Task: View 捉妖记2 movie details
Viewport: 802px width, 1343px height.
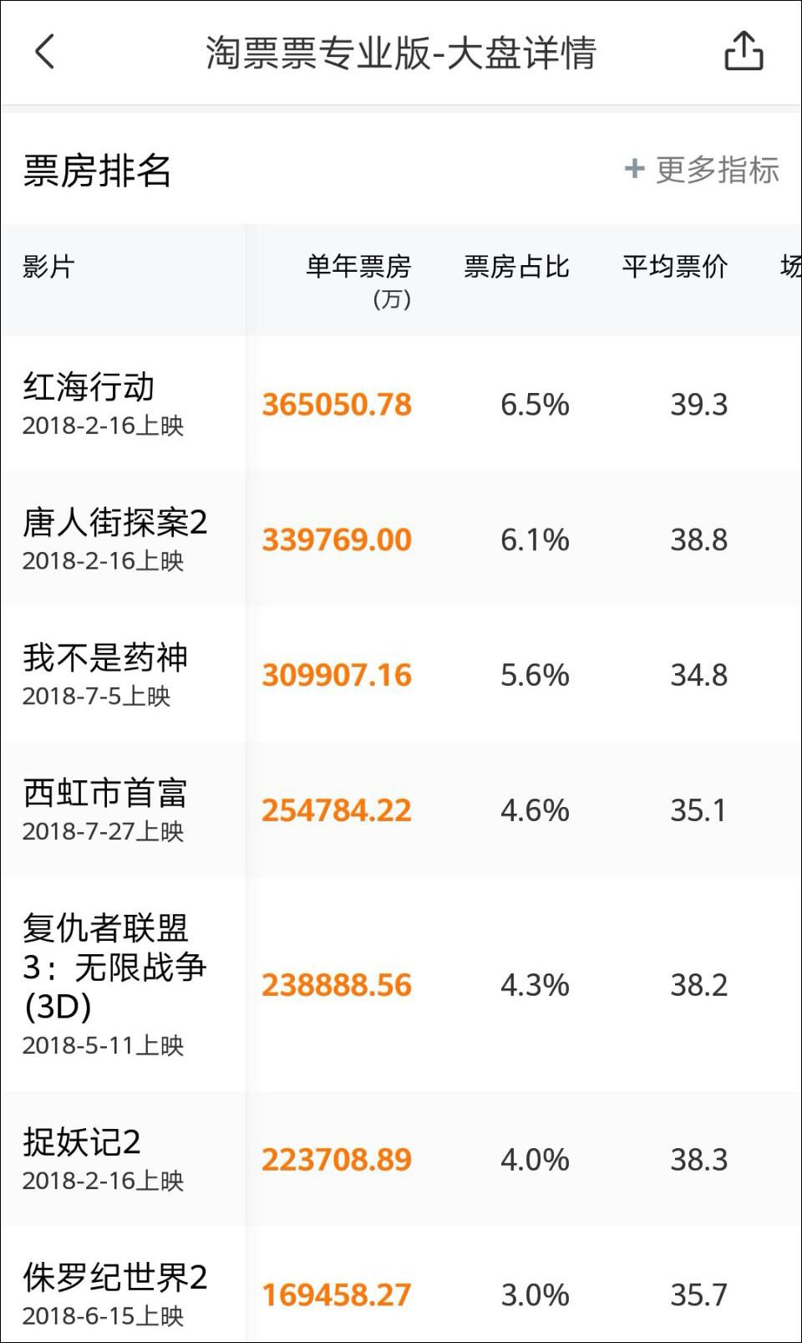Action: coord(82,1142)
